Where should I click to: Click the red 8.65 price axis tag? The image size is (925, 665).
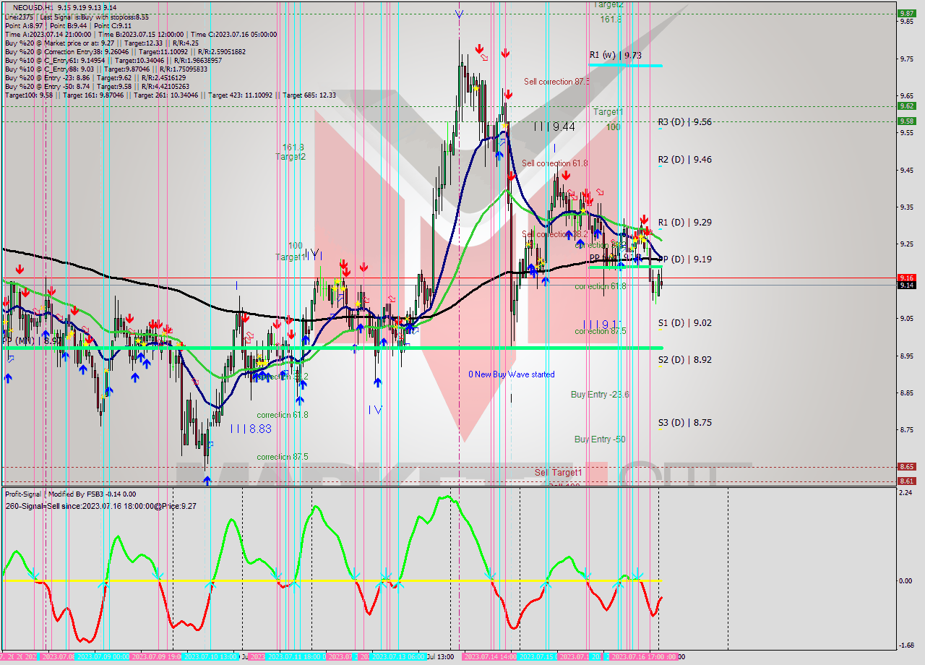906,467
